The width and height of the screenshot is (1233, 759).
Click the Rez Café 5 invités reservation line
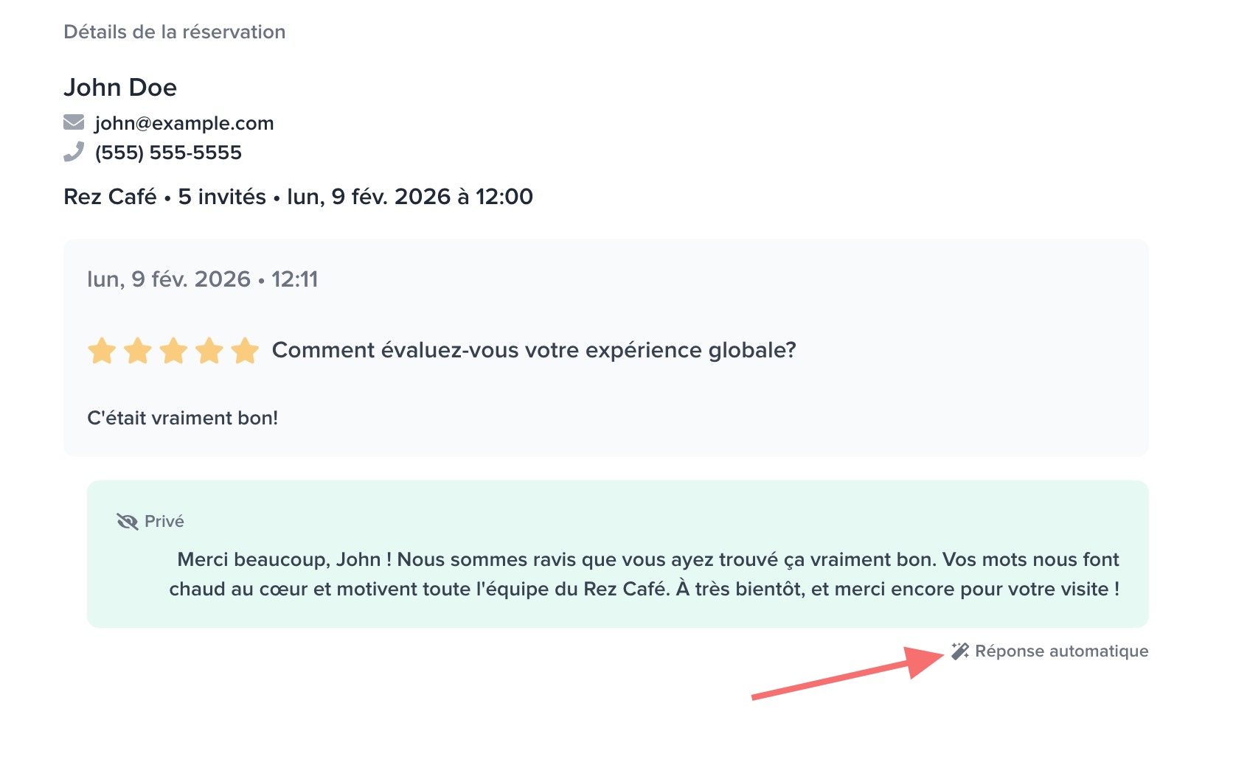pos(298,197)
